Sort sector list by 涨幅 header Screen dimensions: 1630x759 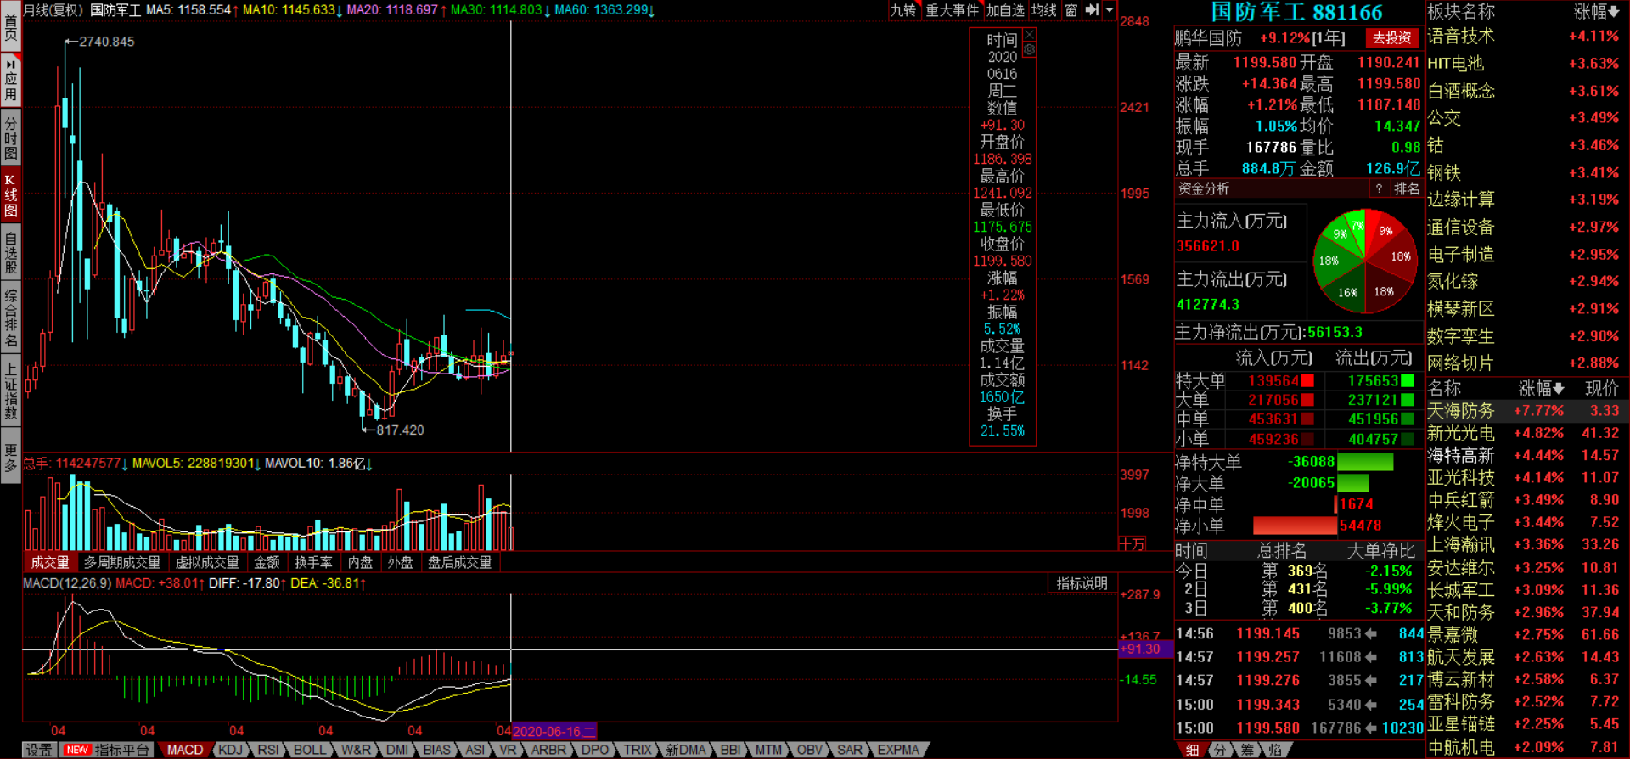1597,11
